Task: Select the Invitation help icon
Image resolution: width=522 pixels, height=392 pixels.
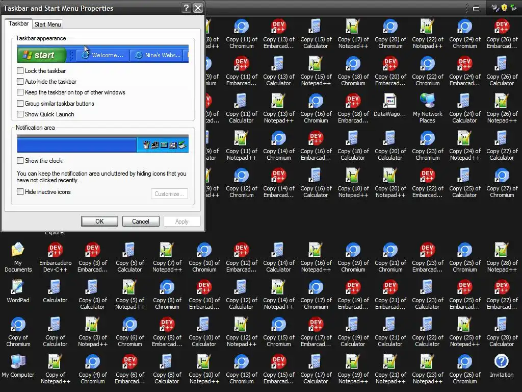Action: [502, 366]
